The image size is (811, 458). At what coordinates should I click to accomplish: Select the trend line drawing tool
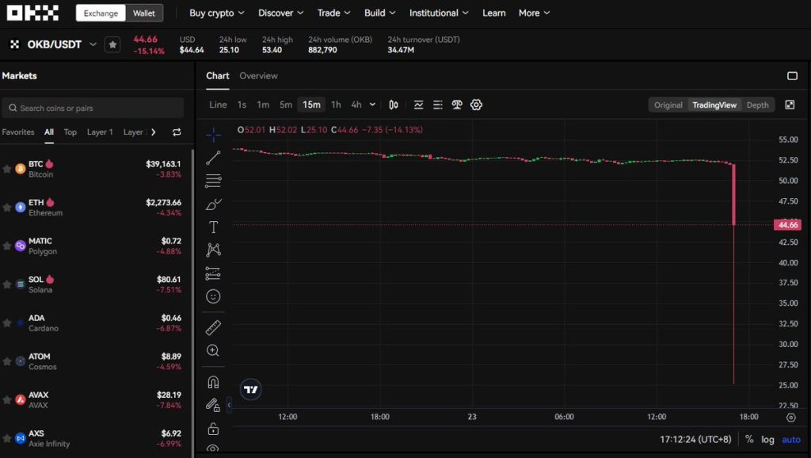(213, 158)
